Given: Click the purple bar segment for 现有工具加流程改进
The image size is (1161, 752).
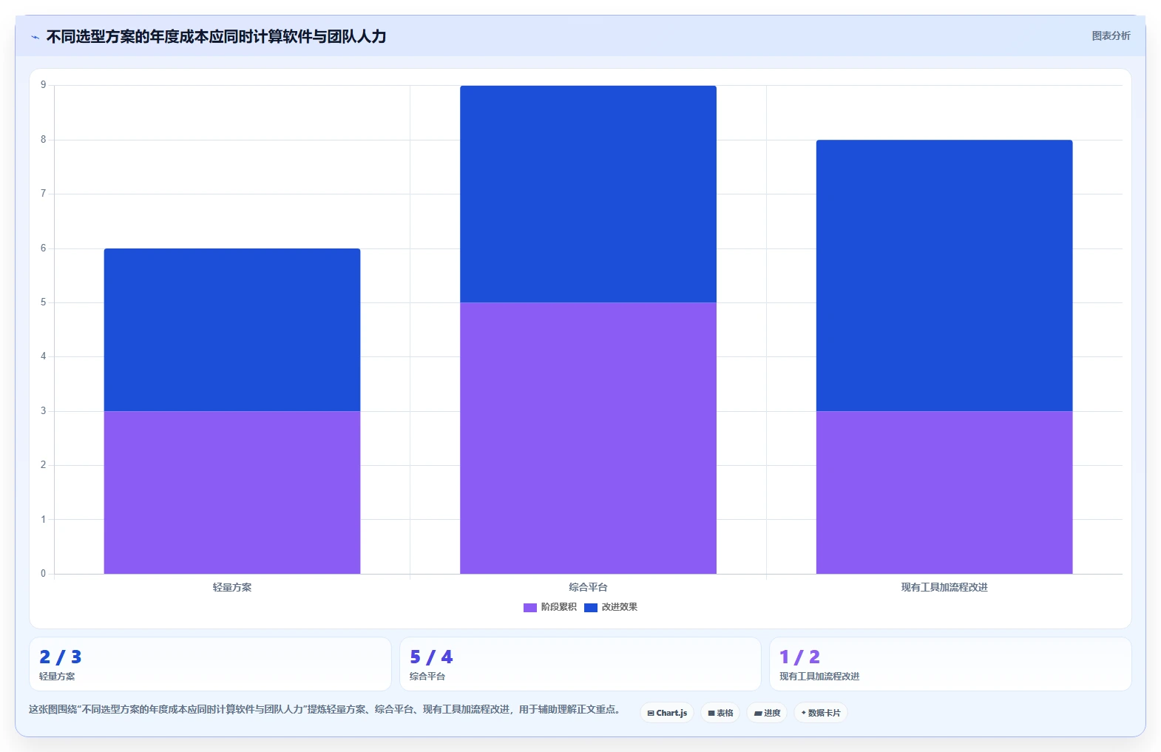Looking at the screenshot, I should pyautogui.click(x=944, y=492).
